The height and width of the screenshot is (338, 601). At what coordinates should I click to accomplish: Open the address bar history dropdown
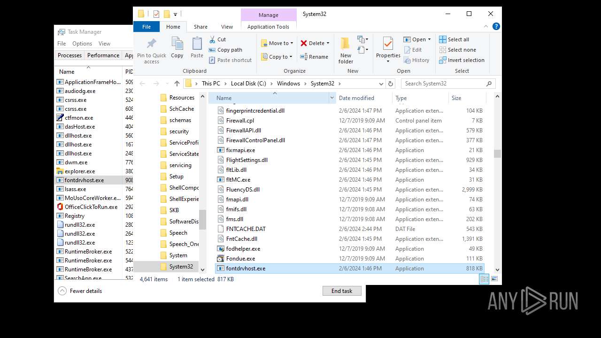pos(381,84)
